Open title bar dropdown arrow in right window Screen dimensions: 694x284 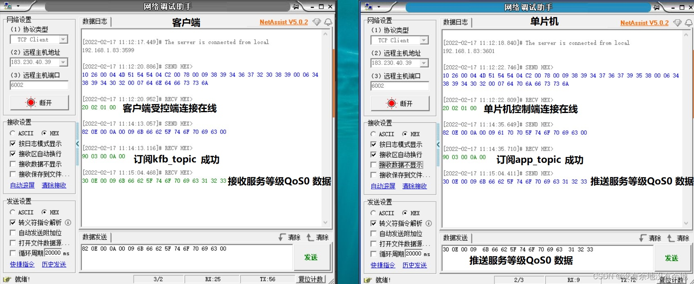[379, 7]
